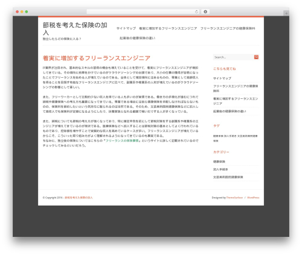This screenshot has width=302, height=255.
Task: Open 着実に増加するフリーランスエンジニア in top navigation
Action: [168, 28]
